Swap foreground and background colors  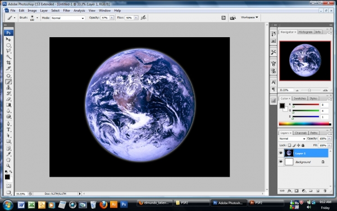(11, 172)
